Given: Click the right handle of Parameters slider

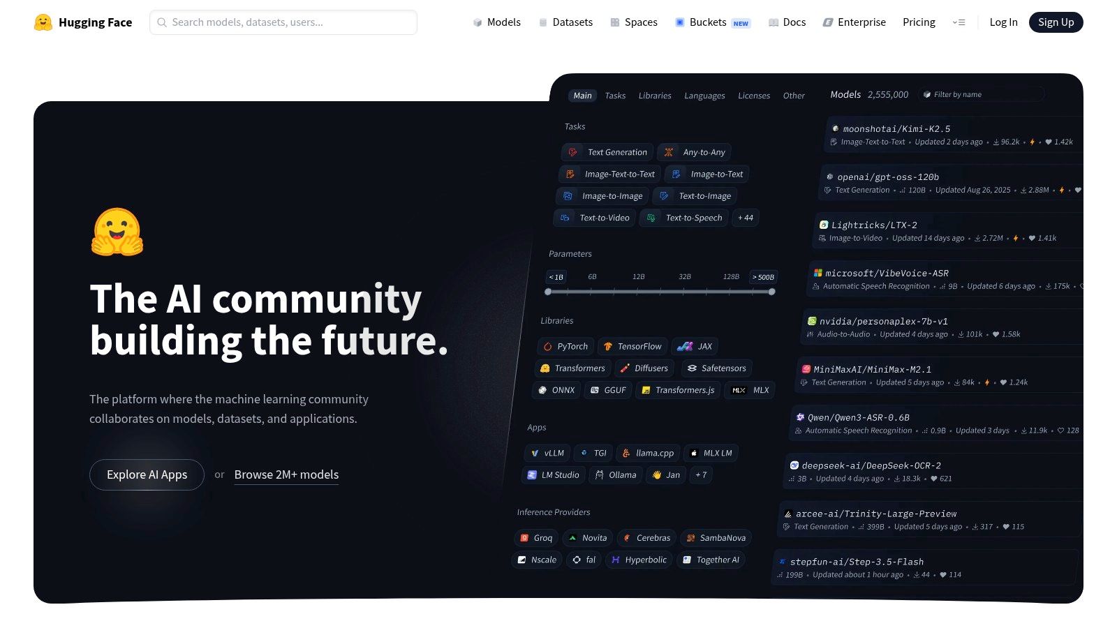Looking at the screenshot, I should click(x=771, y=292).
